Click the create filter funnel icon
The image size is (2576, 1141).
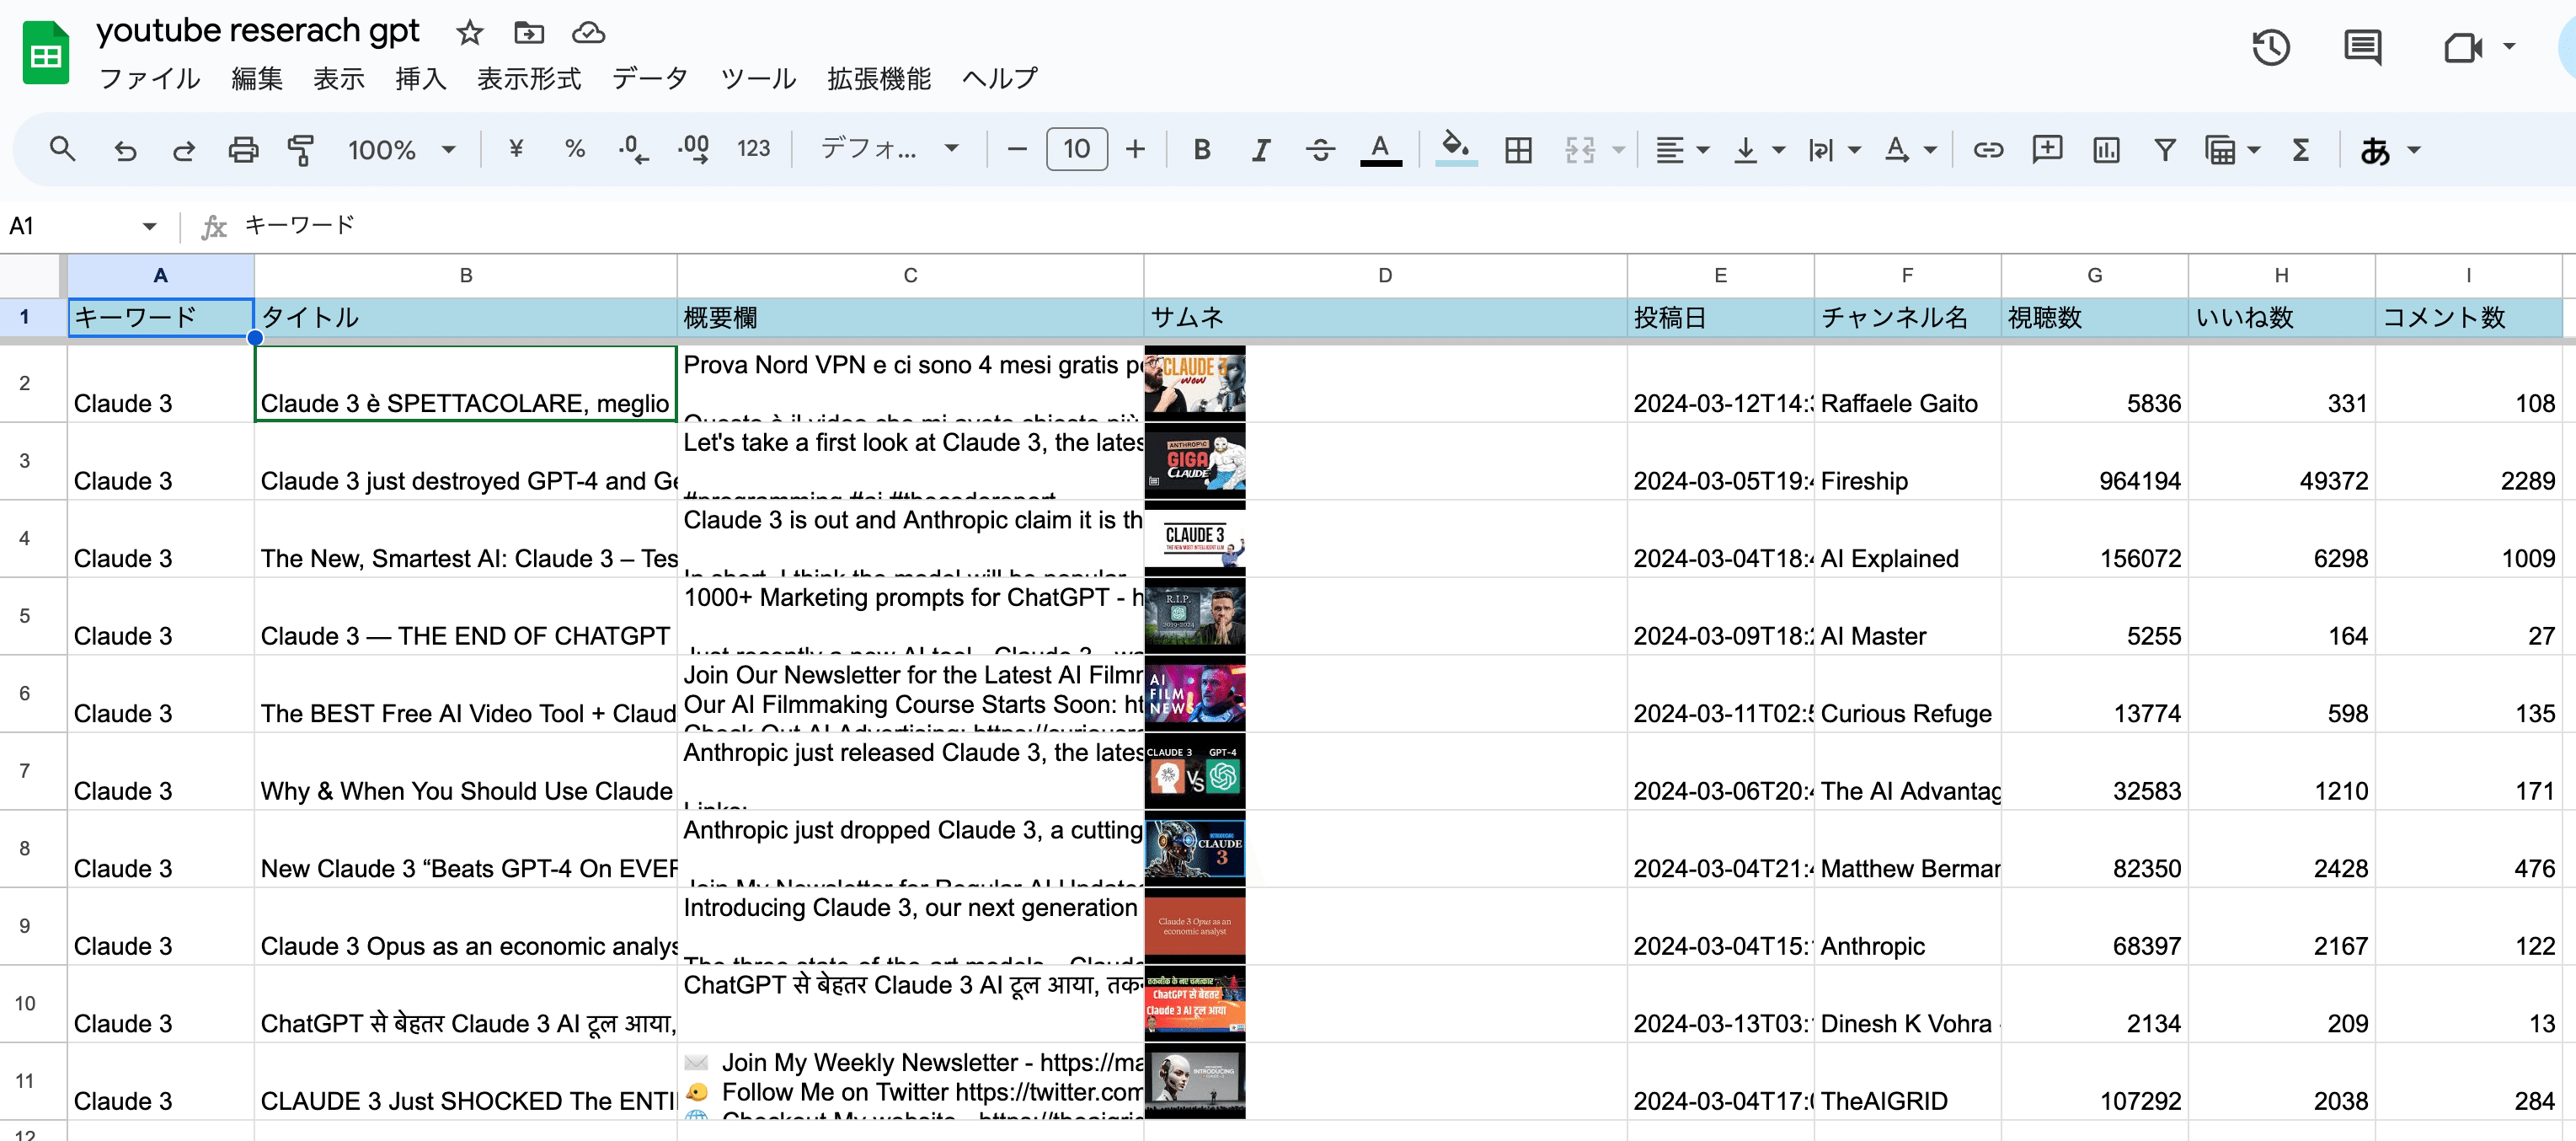pyautogui.click(x=2164, y=150)
